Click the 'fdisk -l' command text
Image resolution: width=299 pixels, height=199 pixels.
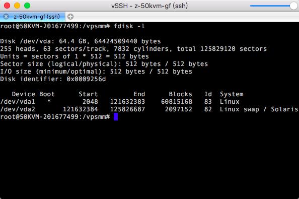tap(129, 26)
